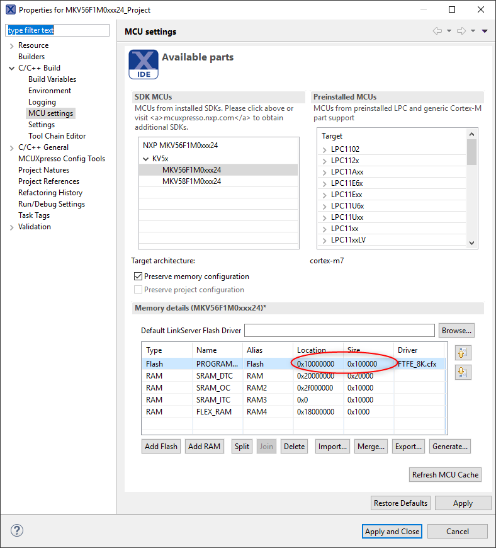Open Environment settings page
The image size is (496, 548).
[x=50, y=91]
